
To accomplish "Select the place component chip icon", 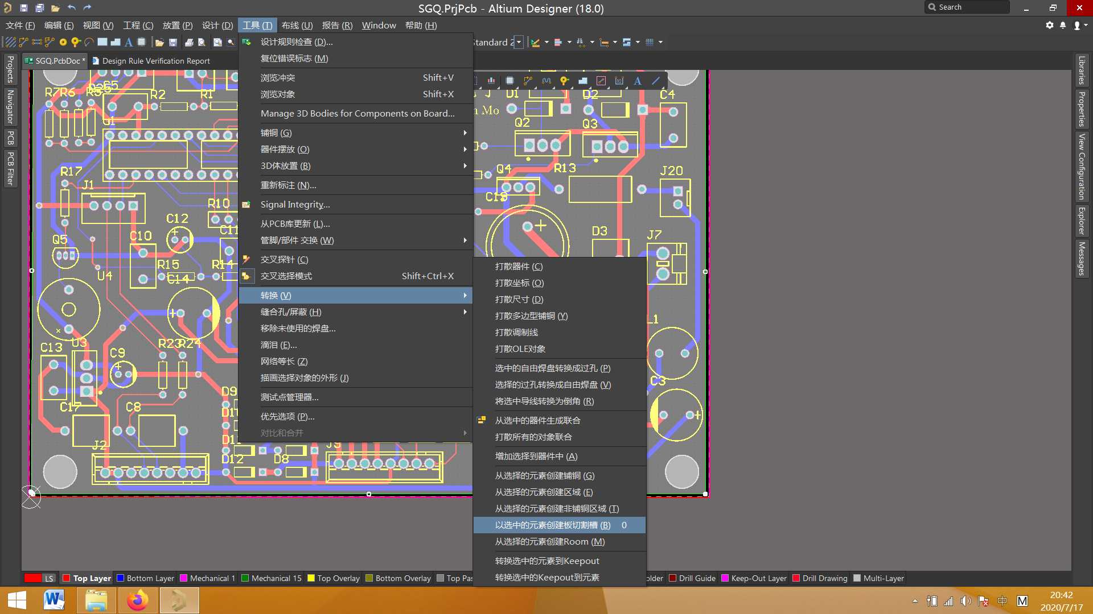I will point(142,42).
